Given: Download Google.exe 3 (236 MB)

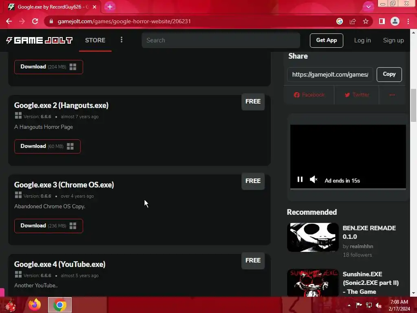Looking at the screenshot, I should 48,226.
